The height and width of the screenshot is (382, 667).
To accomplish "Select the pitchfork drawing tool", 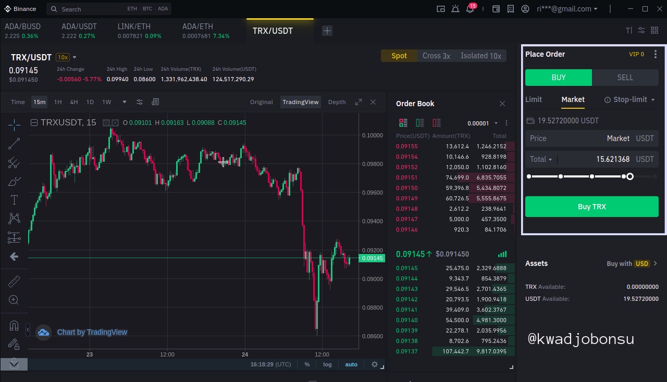I will 14,163.
